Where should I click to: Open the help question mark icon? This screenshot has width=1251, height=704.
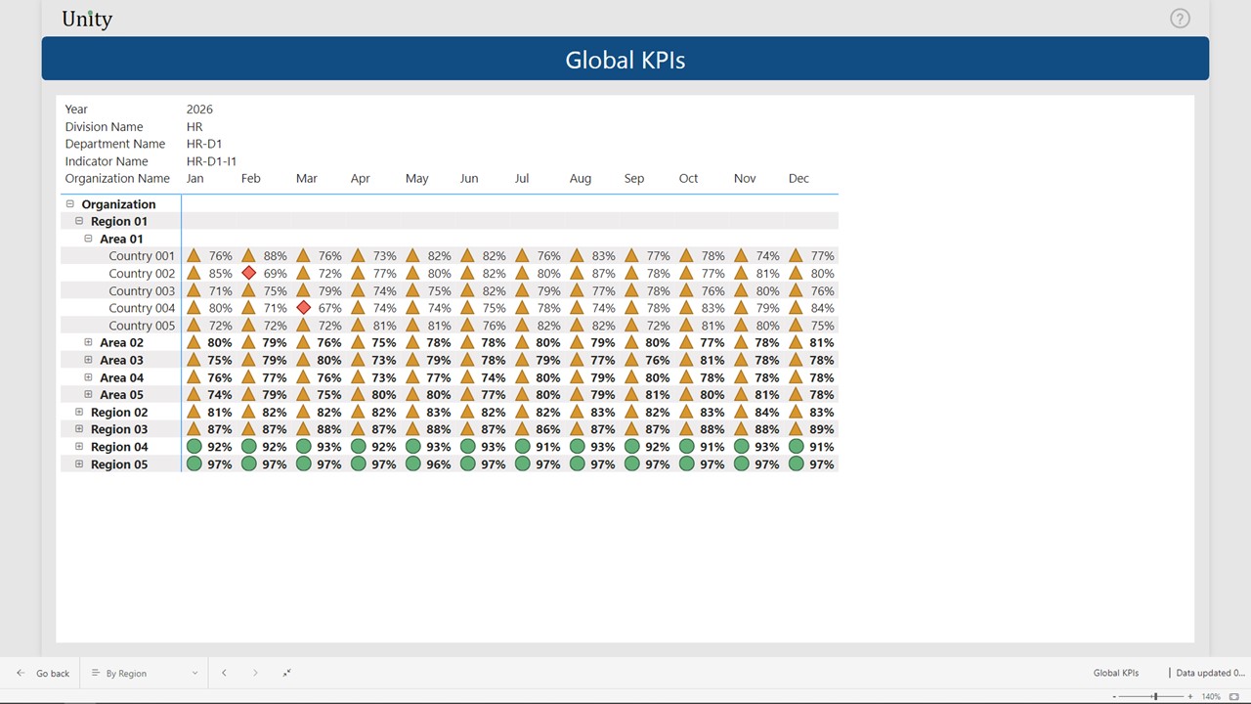(x=1180, y=19)
